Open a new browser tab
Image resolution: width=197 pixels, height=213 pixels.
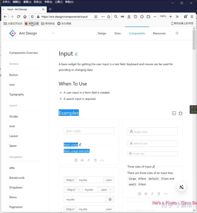[50, 9]
